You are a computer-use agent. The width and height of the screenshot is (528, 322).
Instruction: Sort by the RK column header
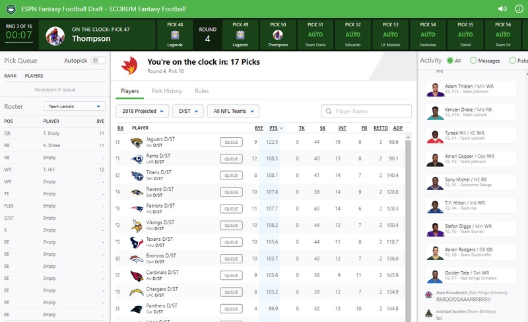[x=121, y=128]
